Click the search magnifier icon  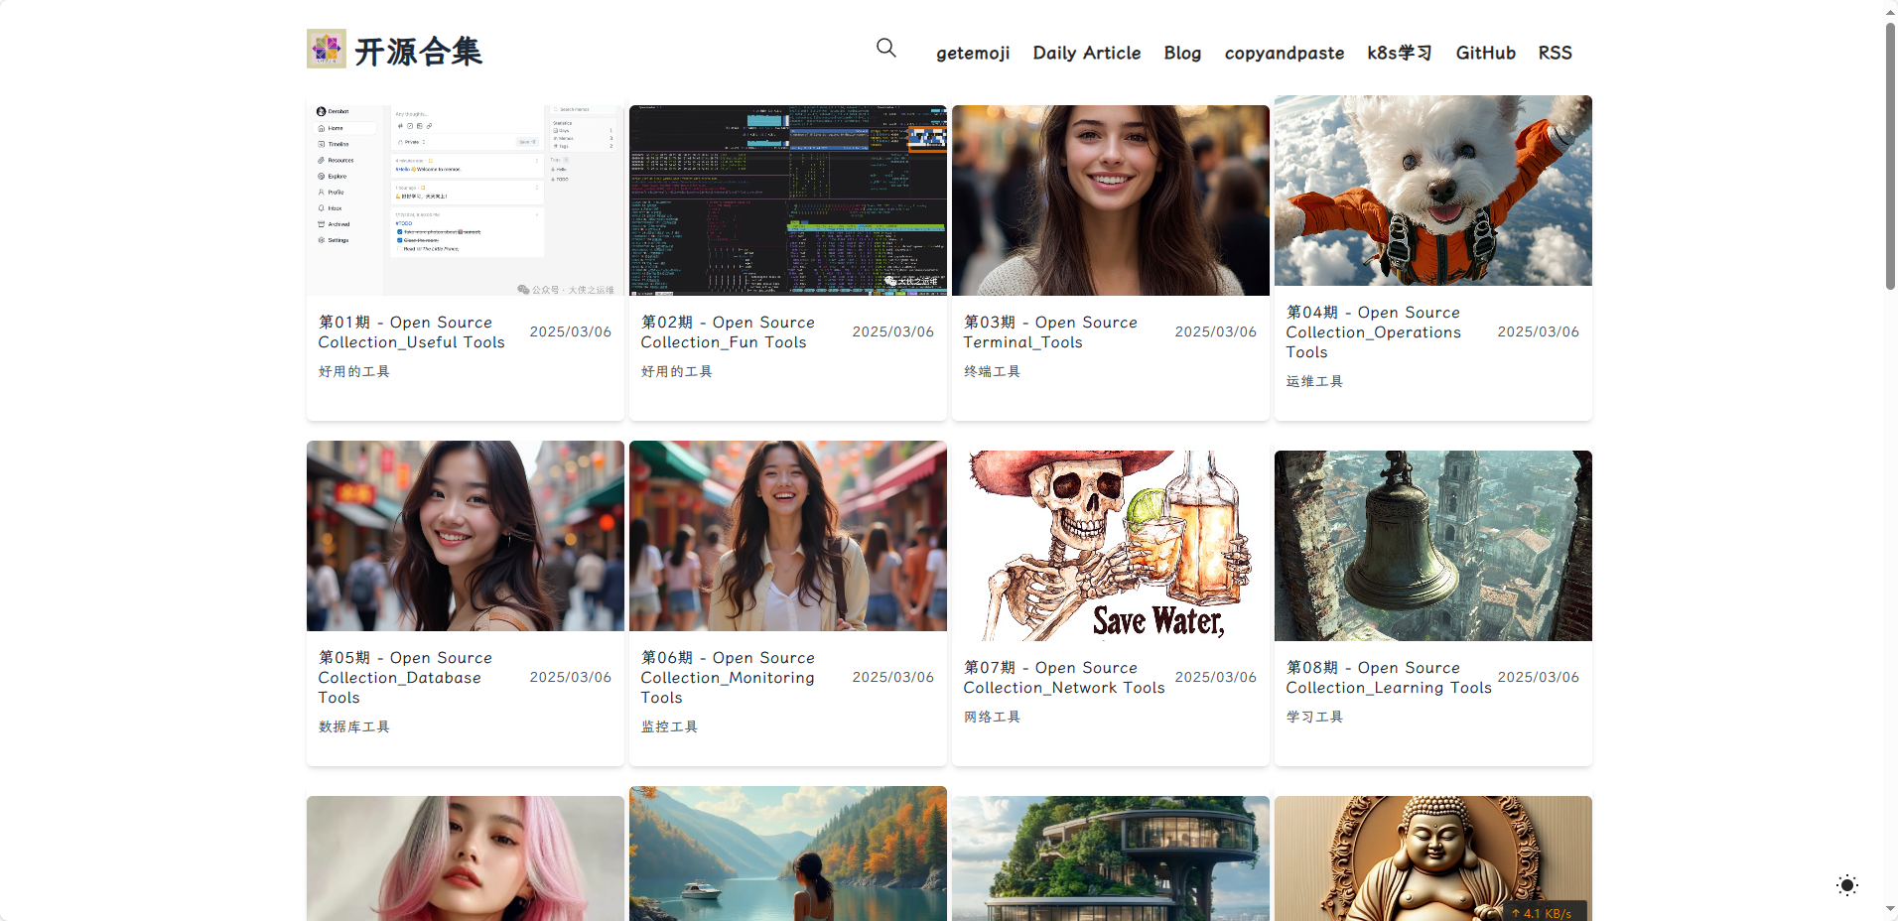pyautogui.click(x=885, y=48)
